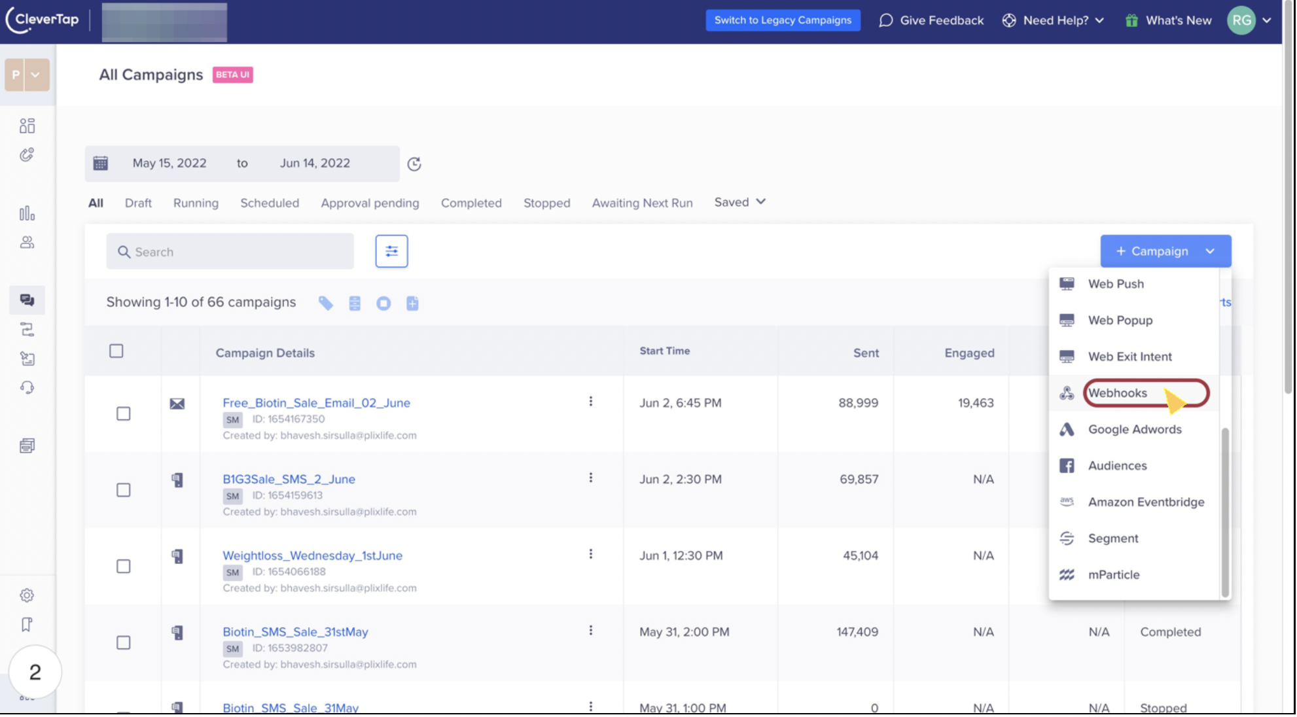Choose Webhooks in campaign menu

[x=1134, y=393]
